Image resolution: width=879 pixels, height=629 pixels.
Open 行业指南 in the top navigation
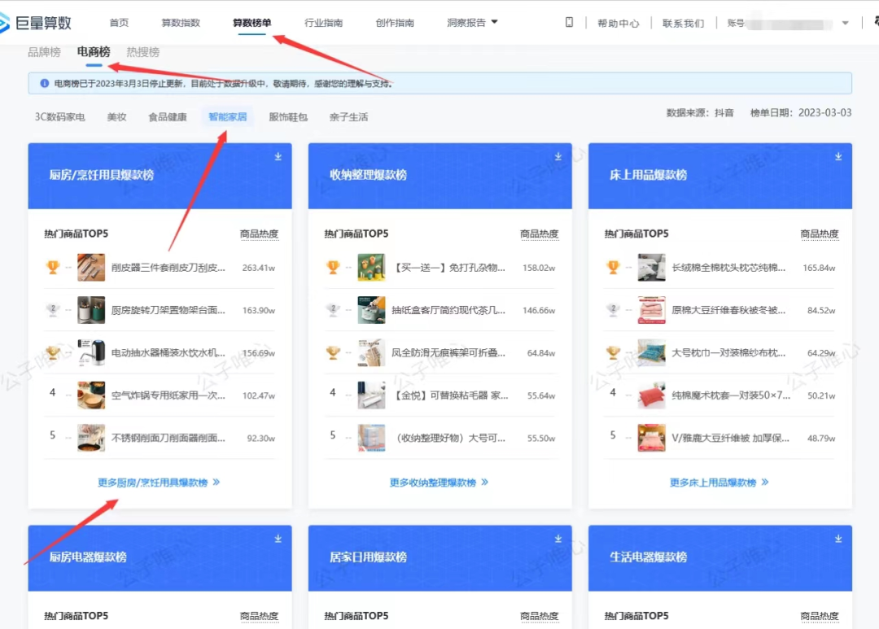click(323, 22)
